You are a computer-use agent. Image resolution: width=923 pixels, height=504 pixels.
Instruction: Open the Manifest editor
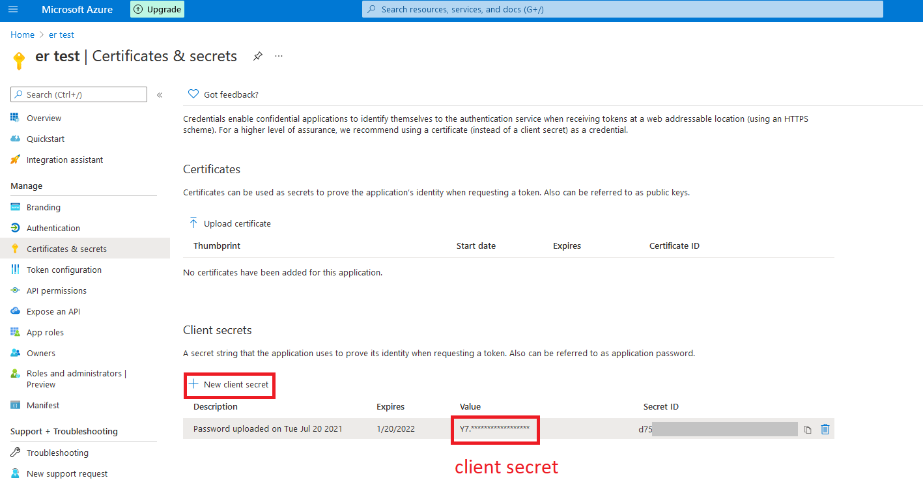click(43, 406)
